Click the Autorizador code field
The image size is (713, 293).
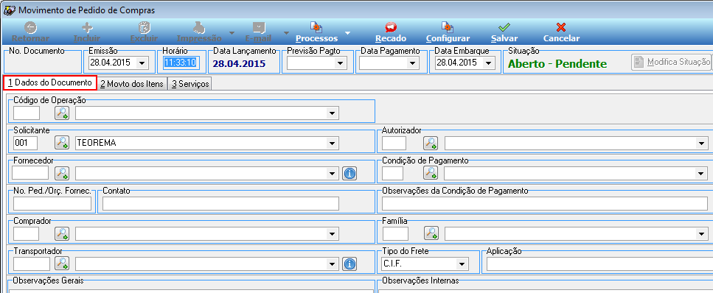(x=394, y=143)
